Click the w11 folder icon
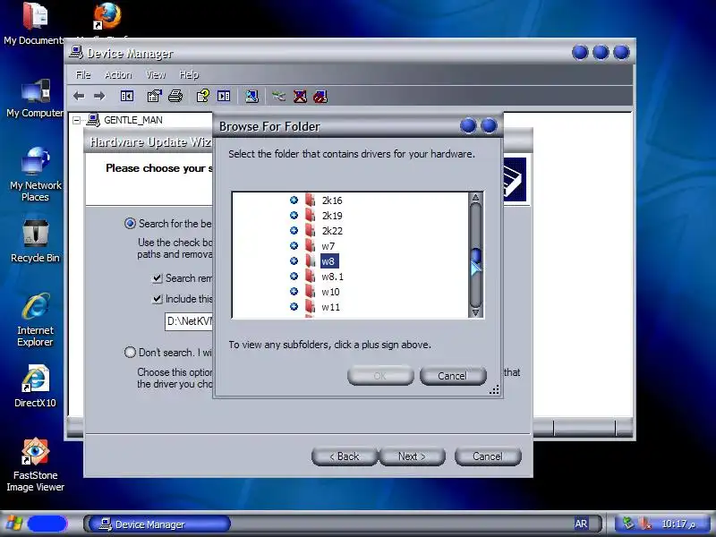The height and width of the screenshot is (537, 716). pos(310,306)
